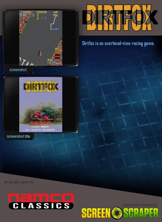This screenshot has height=222, width=162.
Task: Click the POSITION indicator in gameplay screenshot
Action: pyautogui.click(x=41, y=15)
